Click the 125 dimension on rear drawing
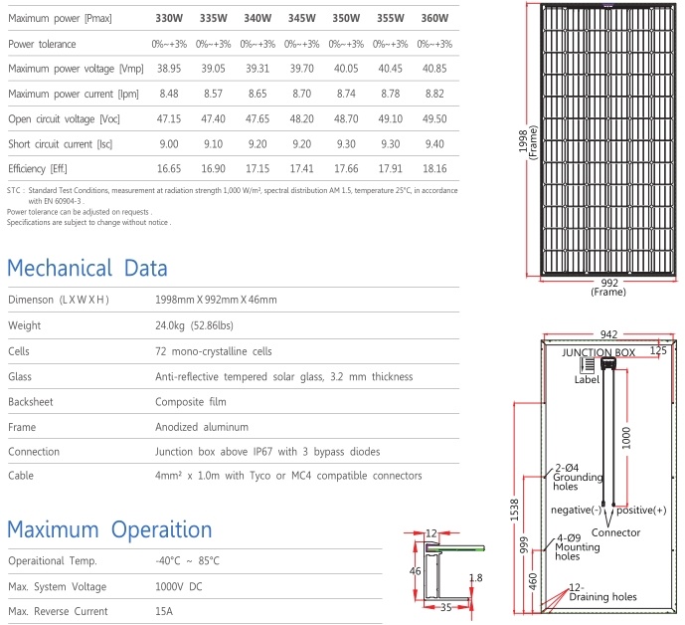685x625 pixels. pos(658,350)
